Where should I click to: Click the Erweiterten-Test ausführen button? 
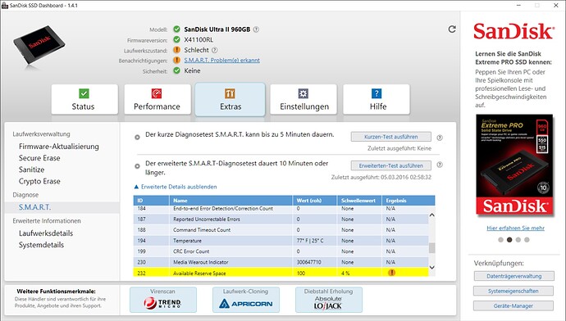tap(391, 165)
